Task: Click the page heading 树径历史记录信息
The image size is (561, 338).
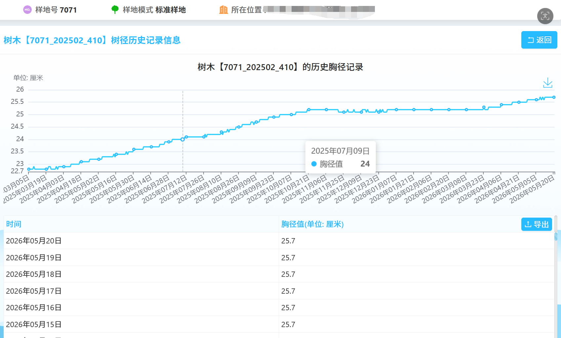Action: [92, 40]
